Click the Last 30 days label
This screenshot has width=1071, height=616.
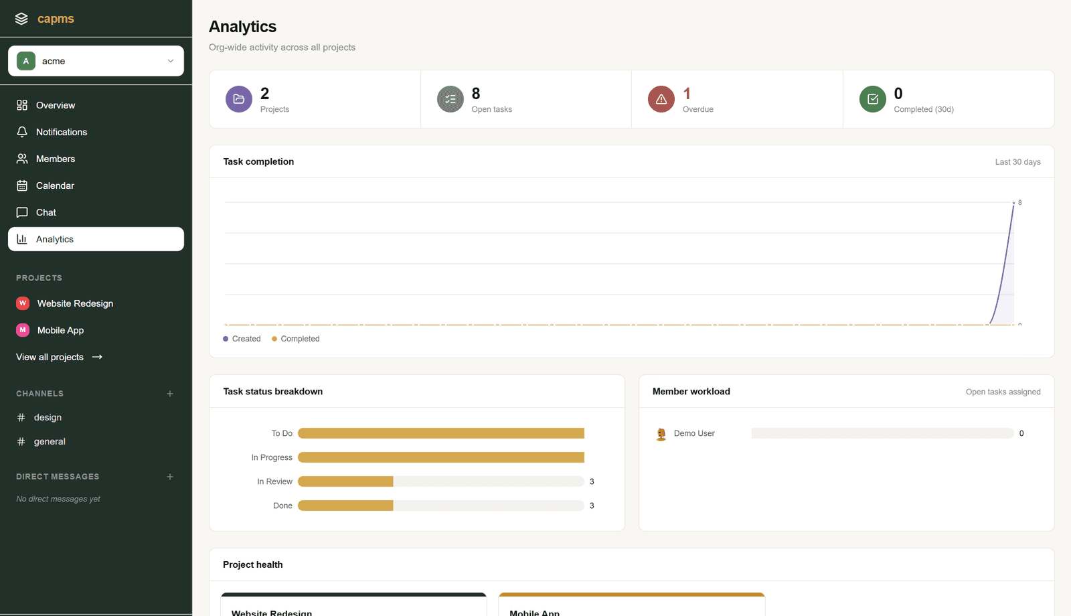(1017, 162)
